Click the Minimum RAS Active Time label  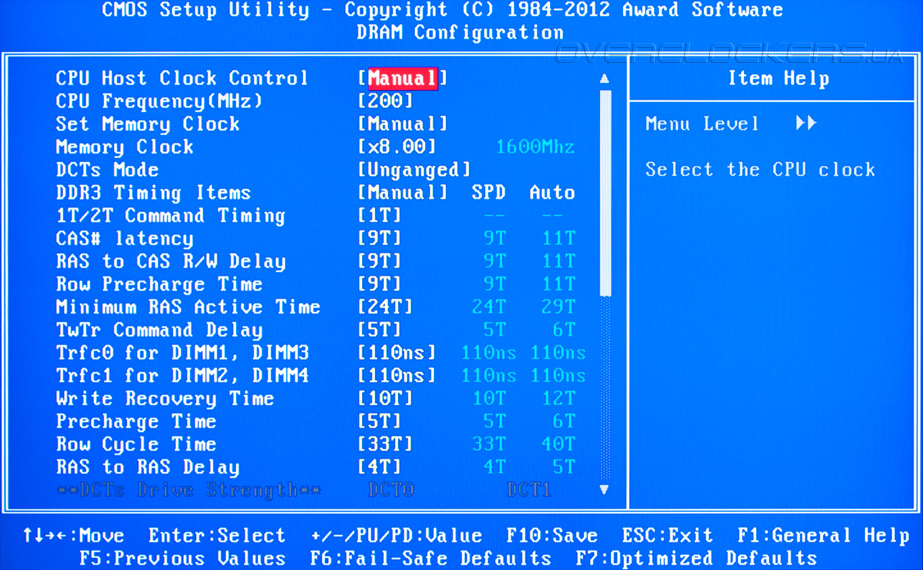coord(188,308)
